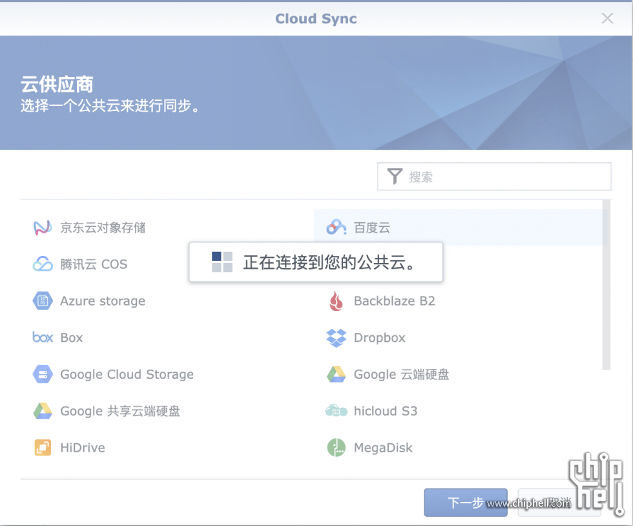Click the 下一步 next button
Image resolution: width=633 pixels, height=526 pixels.
(x=466, y=503)
